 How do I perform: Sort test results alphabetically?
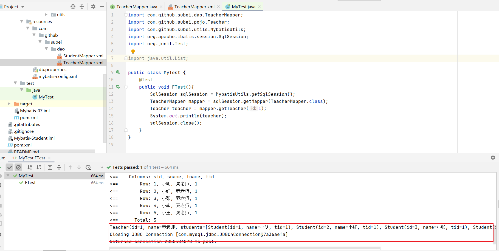point(30,167)
